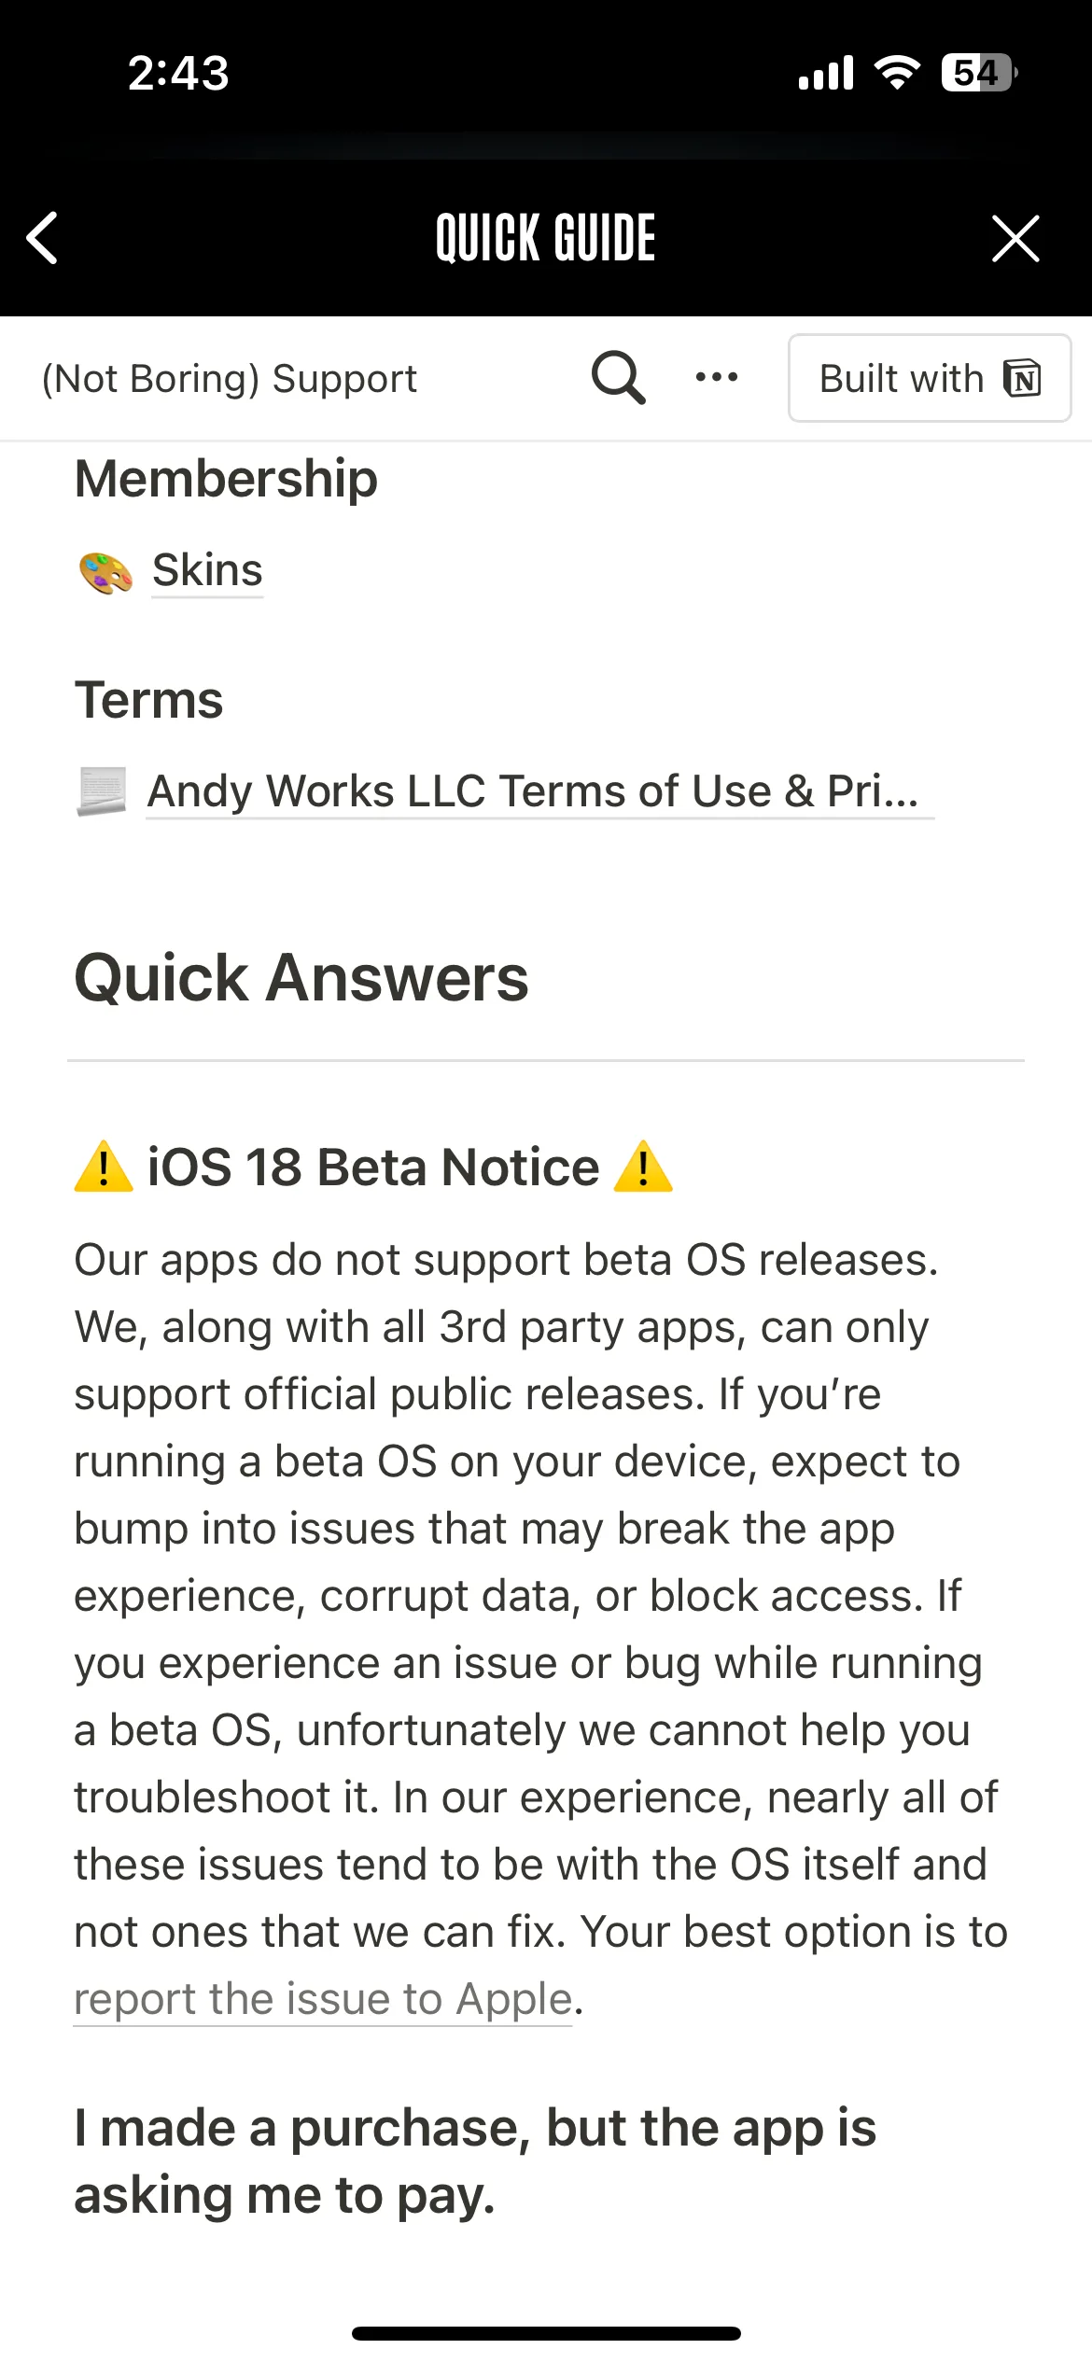Image resolution: width=1092 pixels, height=2363 pixels.
Task: Open the Skins page link
Action: (207, 570)
